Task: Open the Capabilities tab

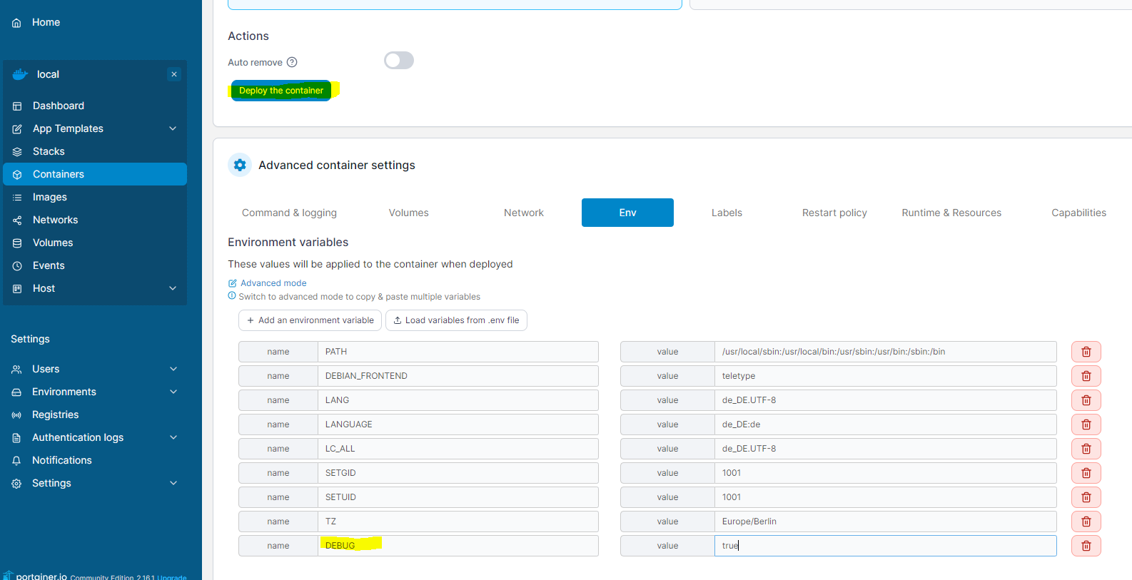Action: coord(1078,213)
